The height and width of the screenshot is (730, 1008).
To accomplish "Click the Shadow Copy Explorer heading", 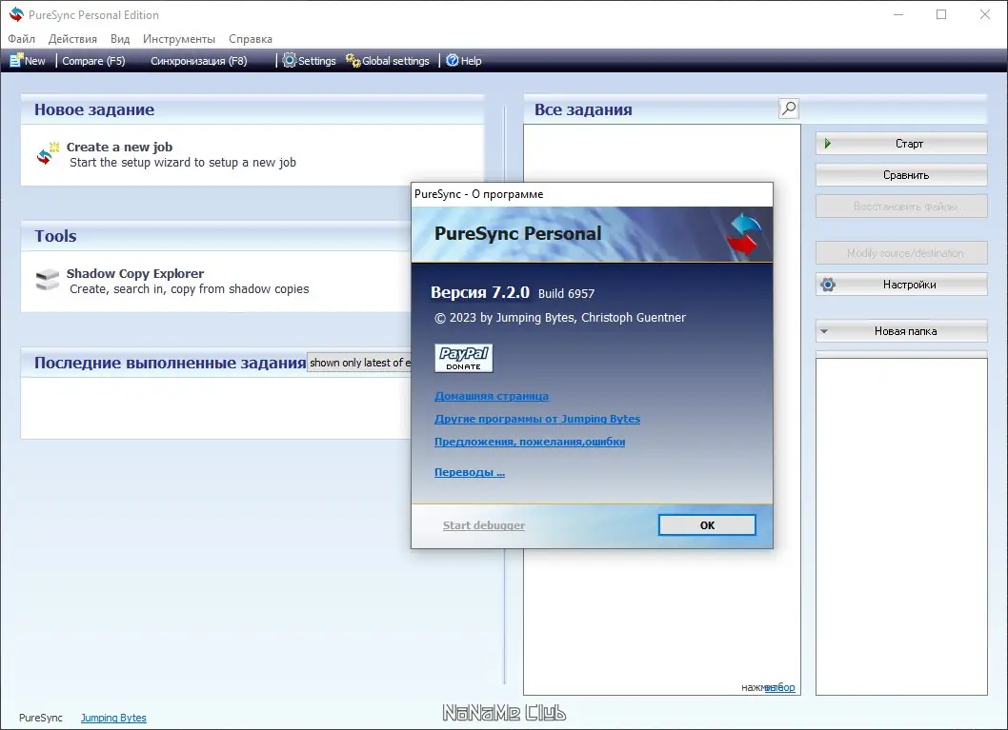I will pos(135,273).
